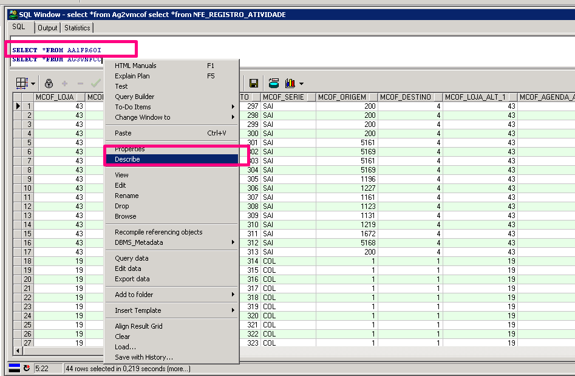The image size is (575, 376).
Task: Click the cell showing 314 next to COL
Action: pos(250,261)
